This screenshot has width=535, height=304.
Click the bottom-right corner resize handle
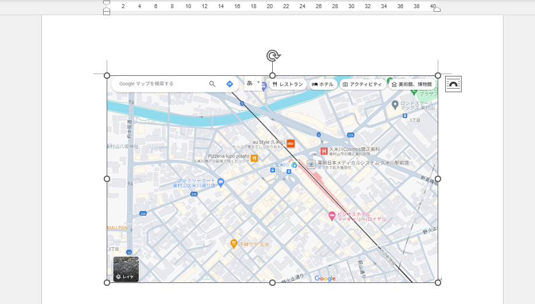438,283
